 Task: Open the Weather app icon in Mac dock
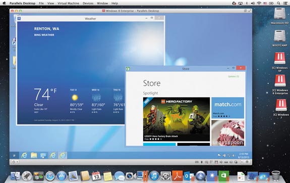212,175
